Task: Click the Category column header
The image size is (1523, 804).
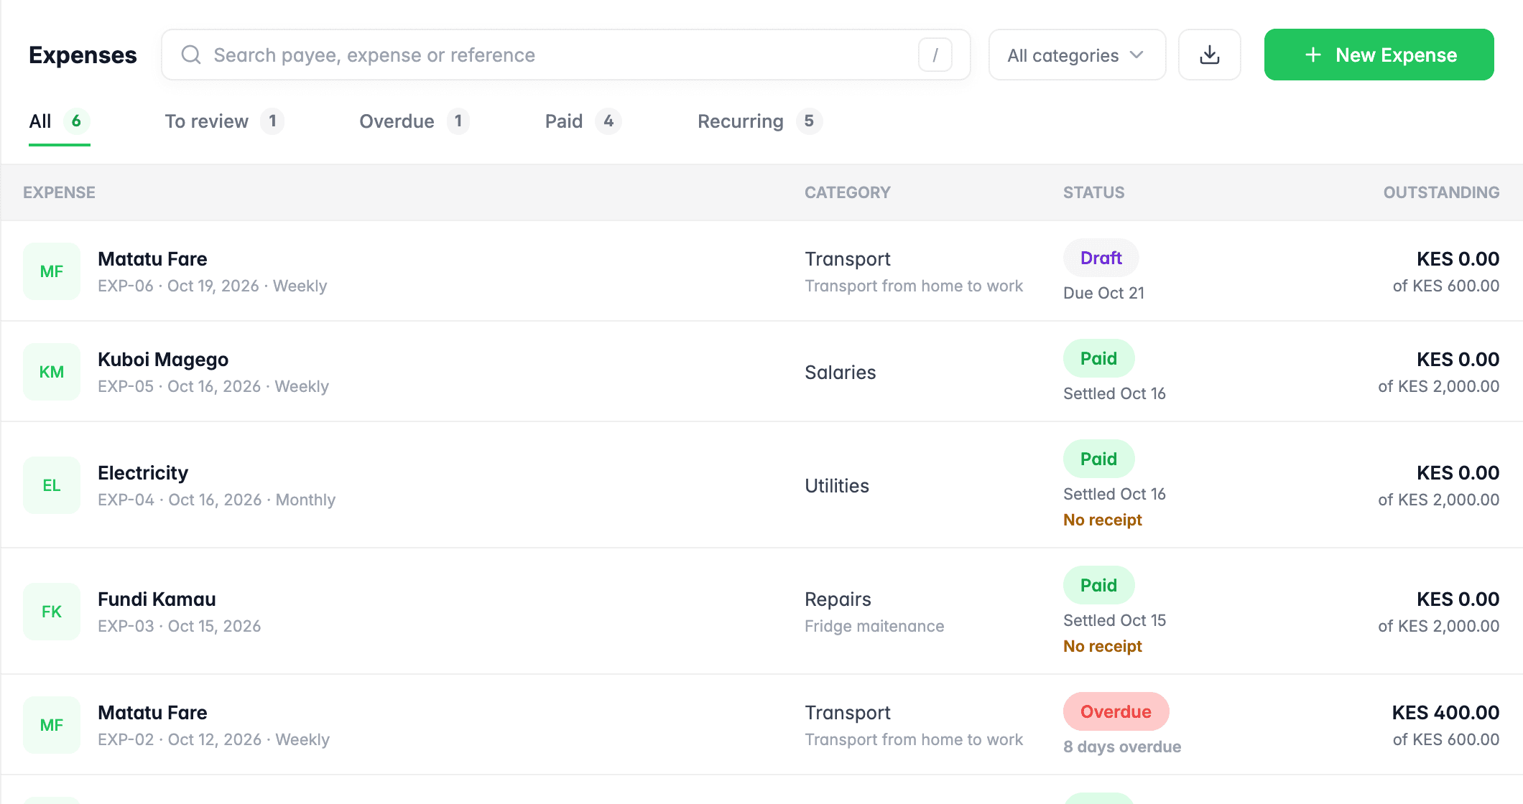Action: click(x=848, y=192)
